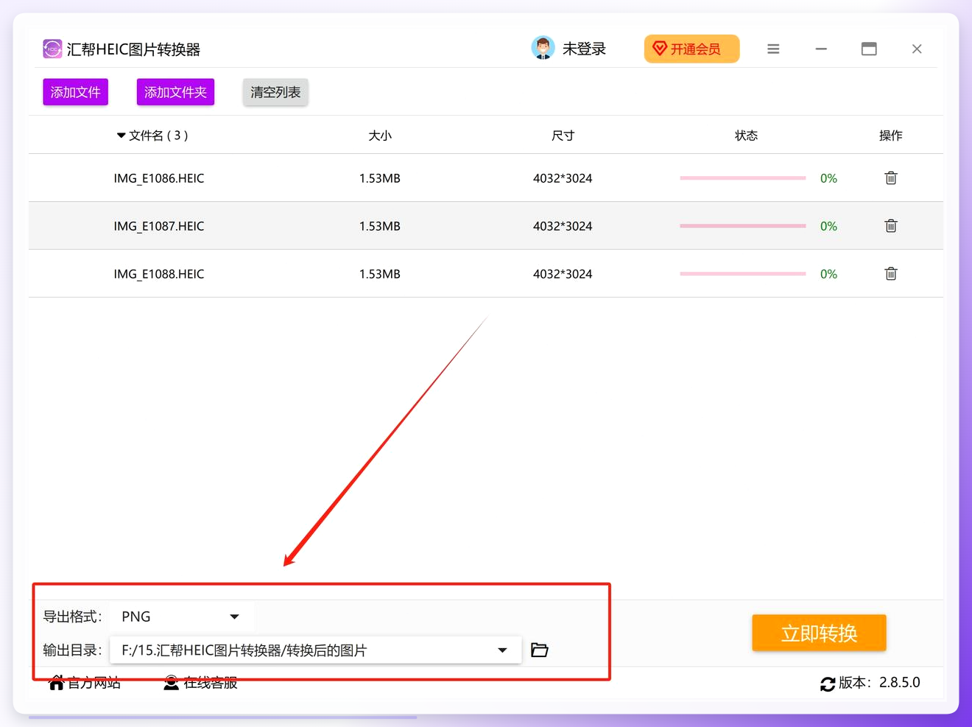
Task: Click the 大小 column header
Action: click(380, 136)
